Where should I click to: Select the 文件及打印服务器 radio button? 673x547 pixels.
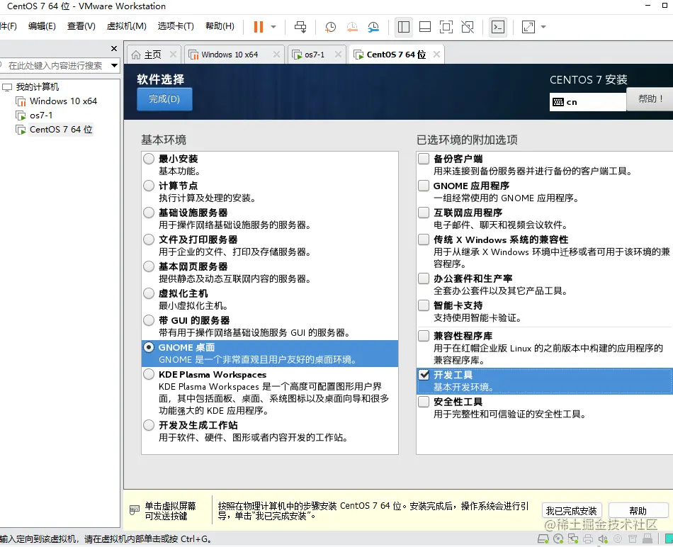tap(149, 239)
